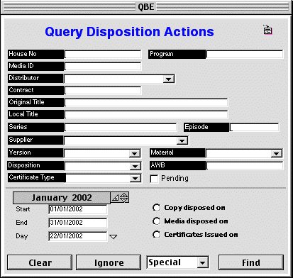Click the triangle icon beside January 2002
The height and width of the screenshot is (278, 293).
pos(115,198)
